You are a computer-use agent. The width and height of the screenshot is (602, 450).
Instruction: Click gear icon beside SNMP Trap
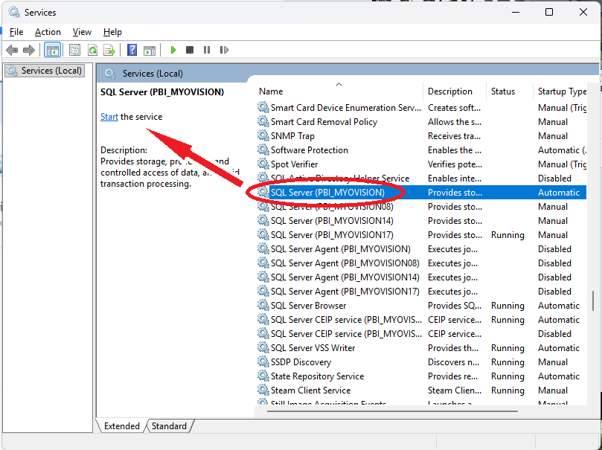coord(263,136)
